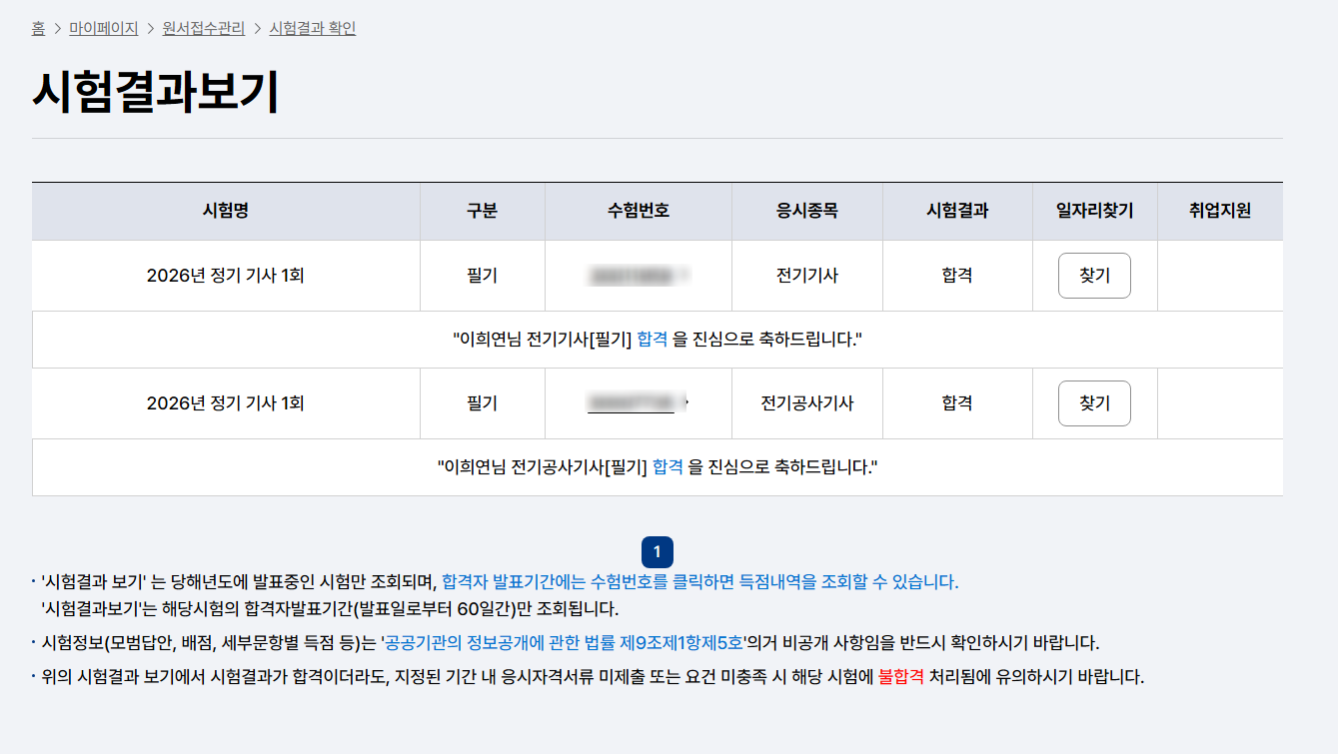Open 원서접수관리 from the breadcrumb trail
This screenshot has width=1338, height=754.
pos(203,28)
